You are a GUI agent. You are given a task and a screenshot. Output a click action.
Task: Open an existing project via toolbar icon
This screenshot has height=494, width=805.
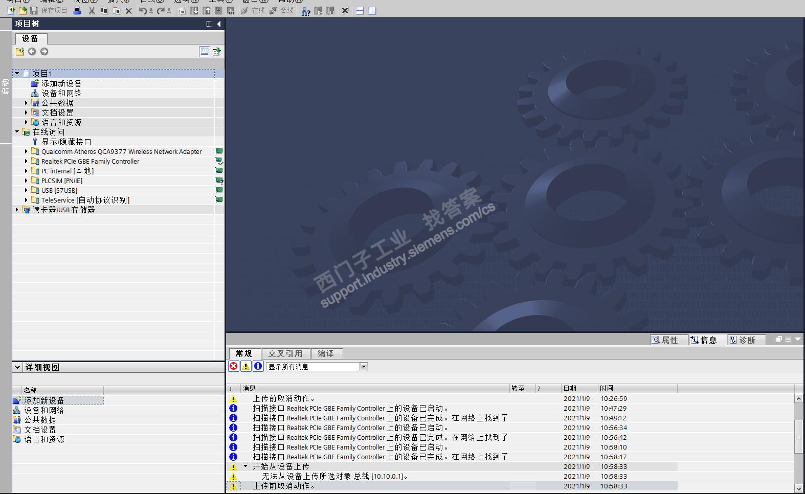click(x=23, y=10)
